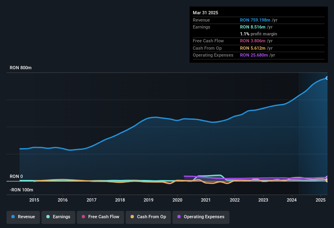
Task: Click the orange Cash From Op dot
Action: coord(132,217)
